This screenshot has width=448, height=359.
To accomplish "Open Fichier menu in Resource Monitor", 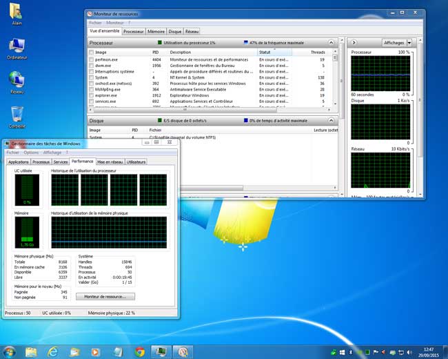I will pyautogui.click(x=95, y=23).
